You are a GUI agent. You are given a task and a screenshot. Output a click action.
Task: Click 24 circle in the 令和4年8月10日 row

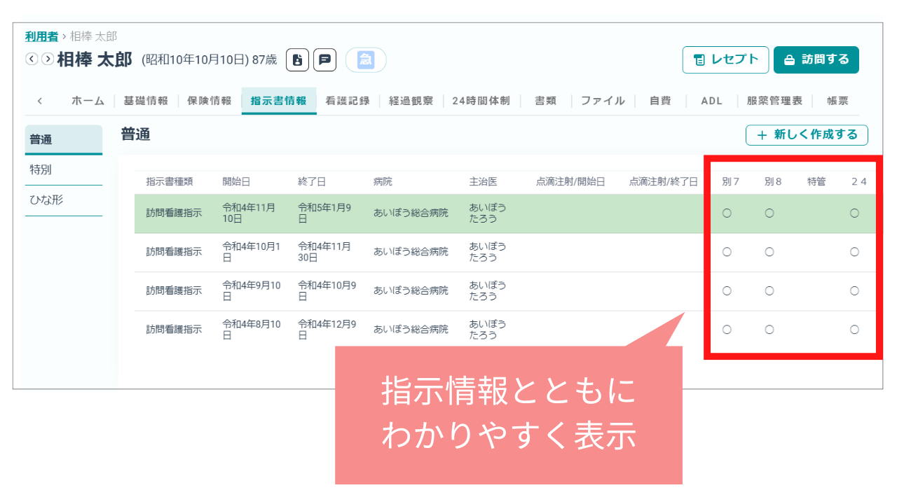854,330
